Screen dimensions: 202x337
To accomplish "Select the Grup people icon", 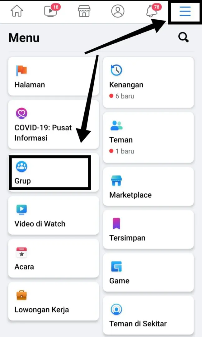I will [x=21, y=166].
